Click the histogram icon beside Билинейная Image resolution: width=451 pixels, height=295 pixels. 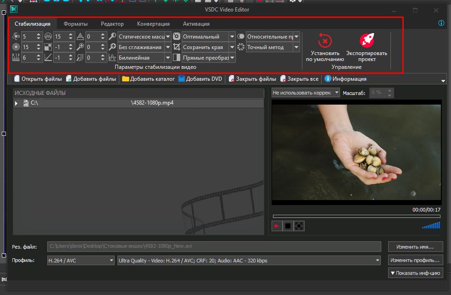tap(112, 57)
